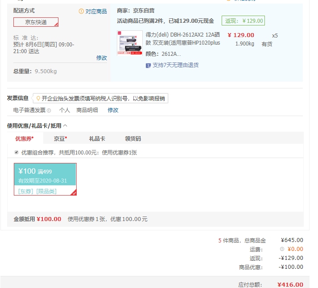Switch to the 京豆 tab
The image size is (318, 288).
60,138
